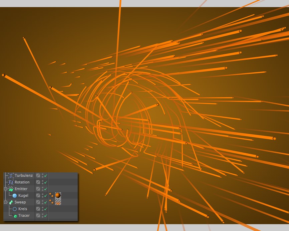Disable Turbulenz via its green checkmark
The width and height of the screenshot is (289, 231).
[x=46, y=175]
